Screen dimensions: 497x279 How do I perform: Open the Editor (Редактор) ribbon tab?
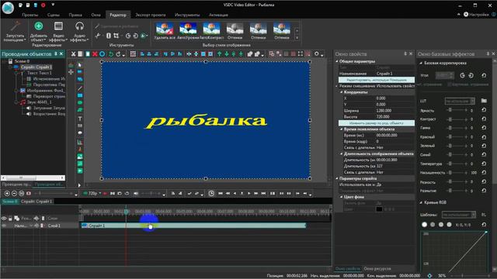click(x=117, y=15)
